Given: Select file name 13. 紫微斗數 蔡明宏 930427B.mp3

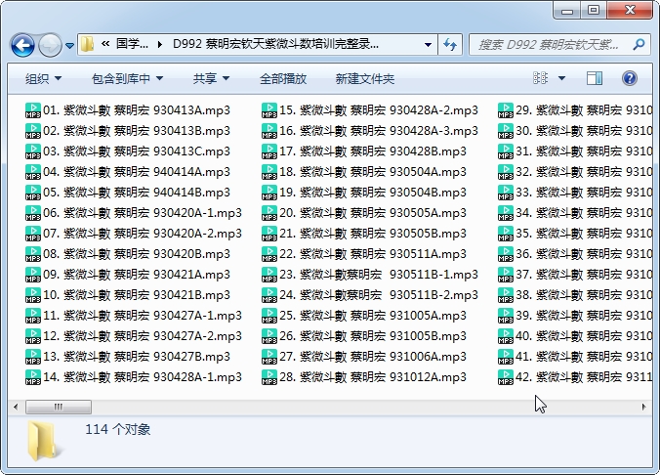Looking at the screenshot, I should [x=137, y=357].
